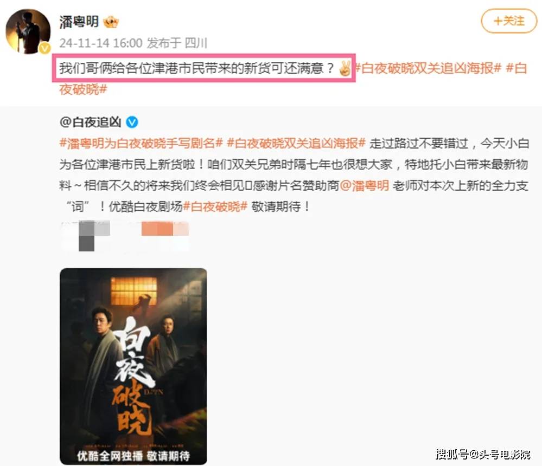Click the crown membership badge beside 潘粤明
This screenshot has height=466, width=542.
(111, 22)
